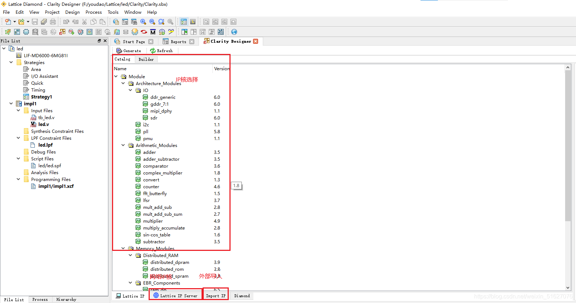This screenshot has height=303, width=576.
Task: Select Strategy1 in File List
Action: coord(41,97)
